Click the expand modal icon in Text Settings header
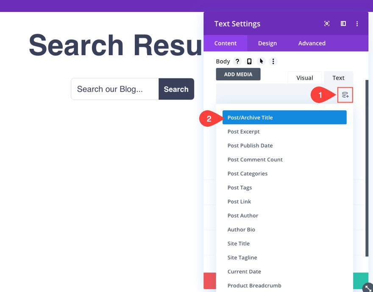 (326, 24)
